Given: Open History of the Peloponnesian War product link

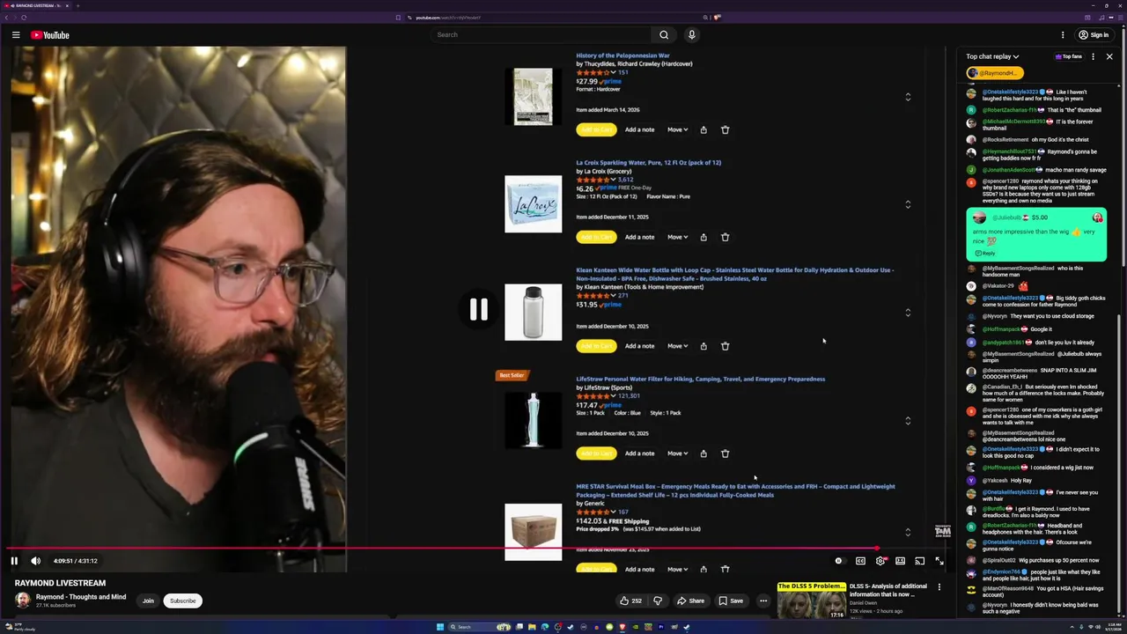Looking at the screenshot, I should point(622,55).
